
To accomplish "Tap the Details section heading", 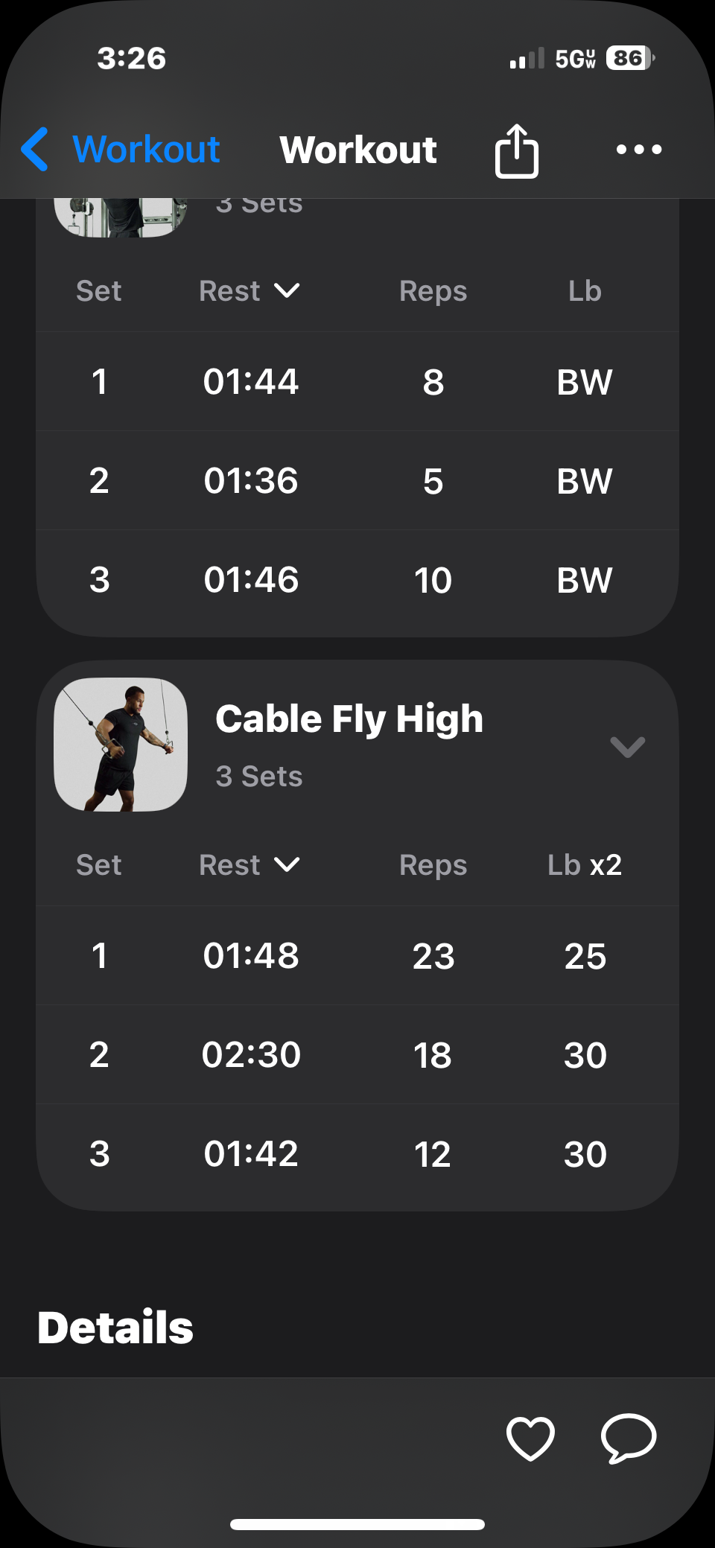I will 115,1328.
